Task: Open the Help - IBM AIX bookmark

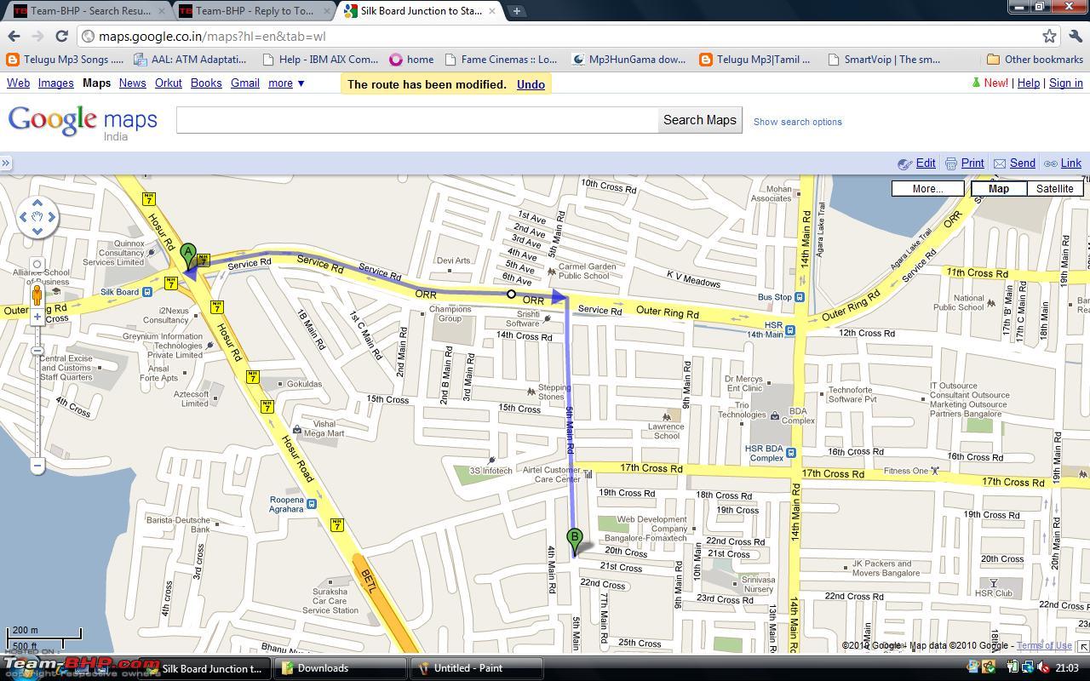Action: [320, 60]
